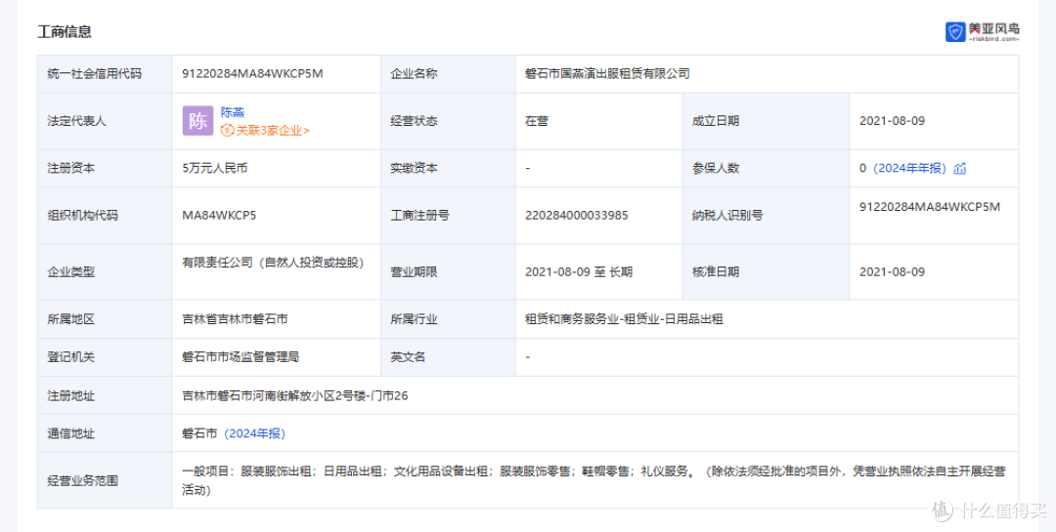Click the 2021-08-09 至 长期 value
1056x532 pixels.
tap(579, 271)
